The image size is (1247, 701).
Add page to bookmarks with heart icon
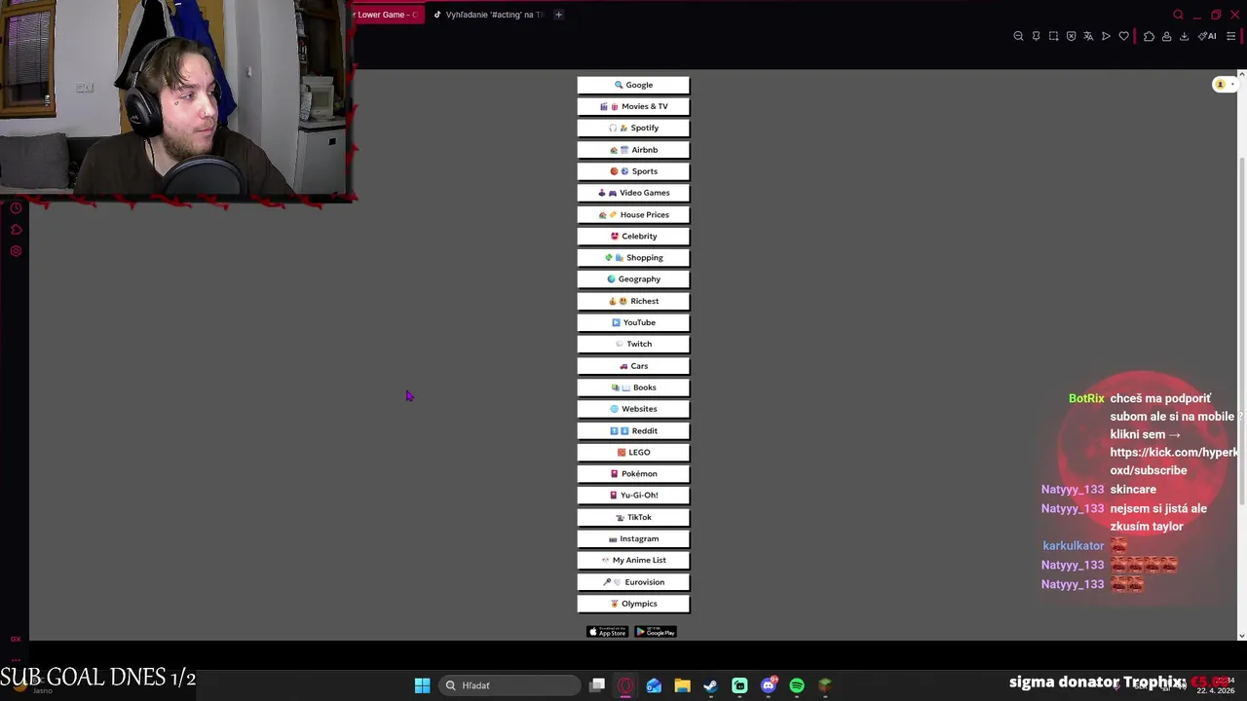[x=1123, y=36]
